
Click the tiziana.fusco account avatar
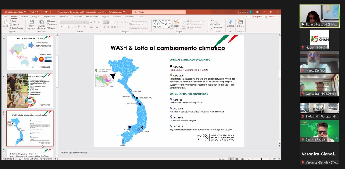pos(251,12)
